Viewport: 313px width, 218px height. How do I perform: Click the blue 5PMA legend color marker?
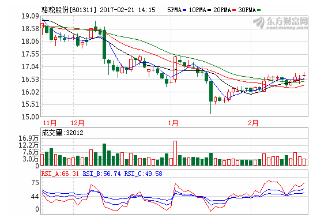point(184,10)
